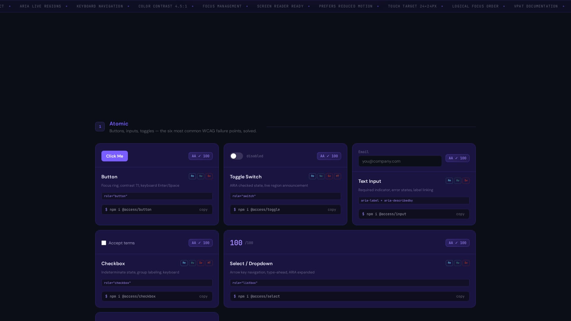571x321 pixels.
Task: Click the HT badge on Checkbox card
Action: click(209, 263)
